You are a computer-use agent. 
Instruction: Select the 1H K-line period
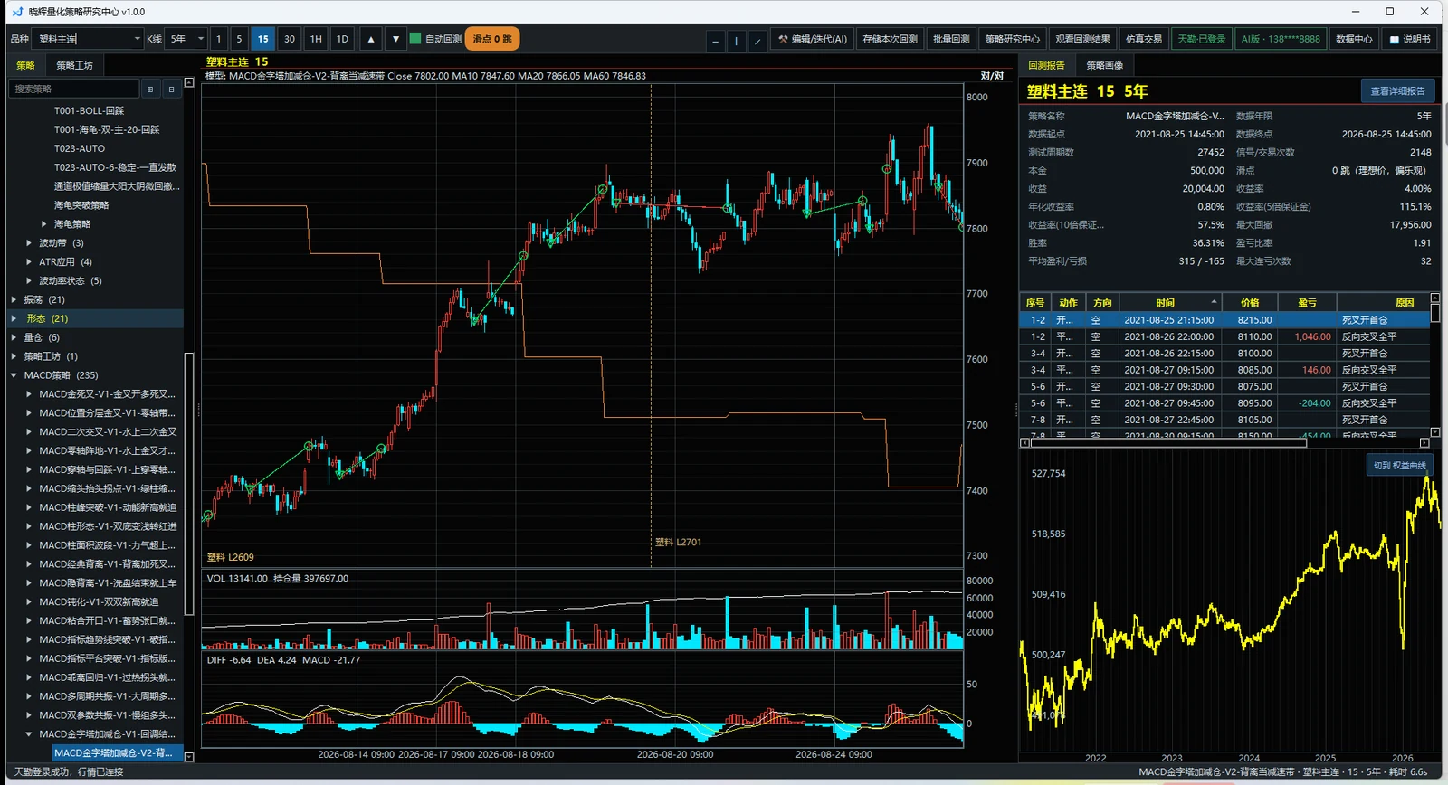coord(316,39)
